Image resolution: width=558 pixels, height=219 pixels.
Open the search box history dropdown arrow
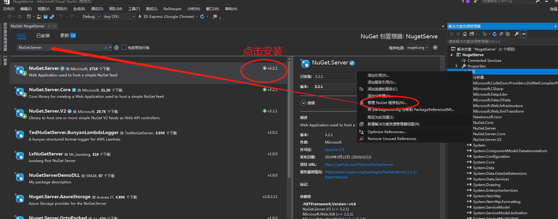coord(110,48)
